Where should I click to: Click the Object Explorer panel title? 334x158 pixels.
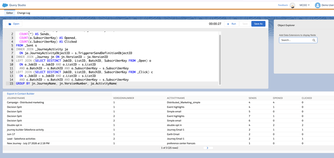point(286,25)
